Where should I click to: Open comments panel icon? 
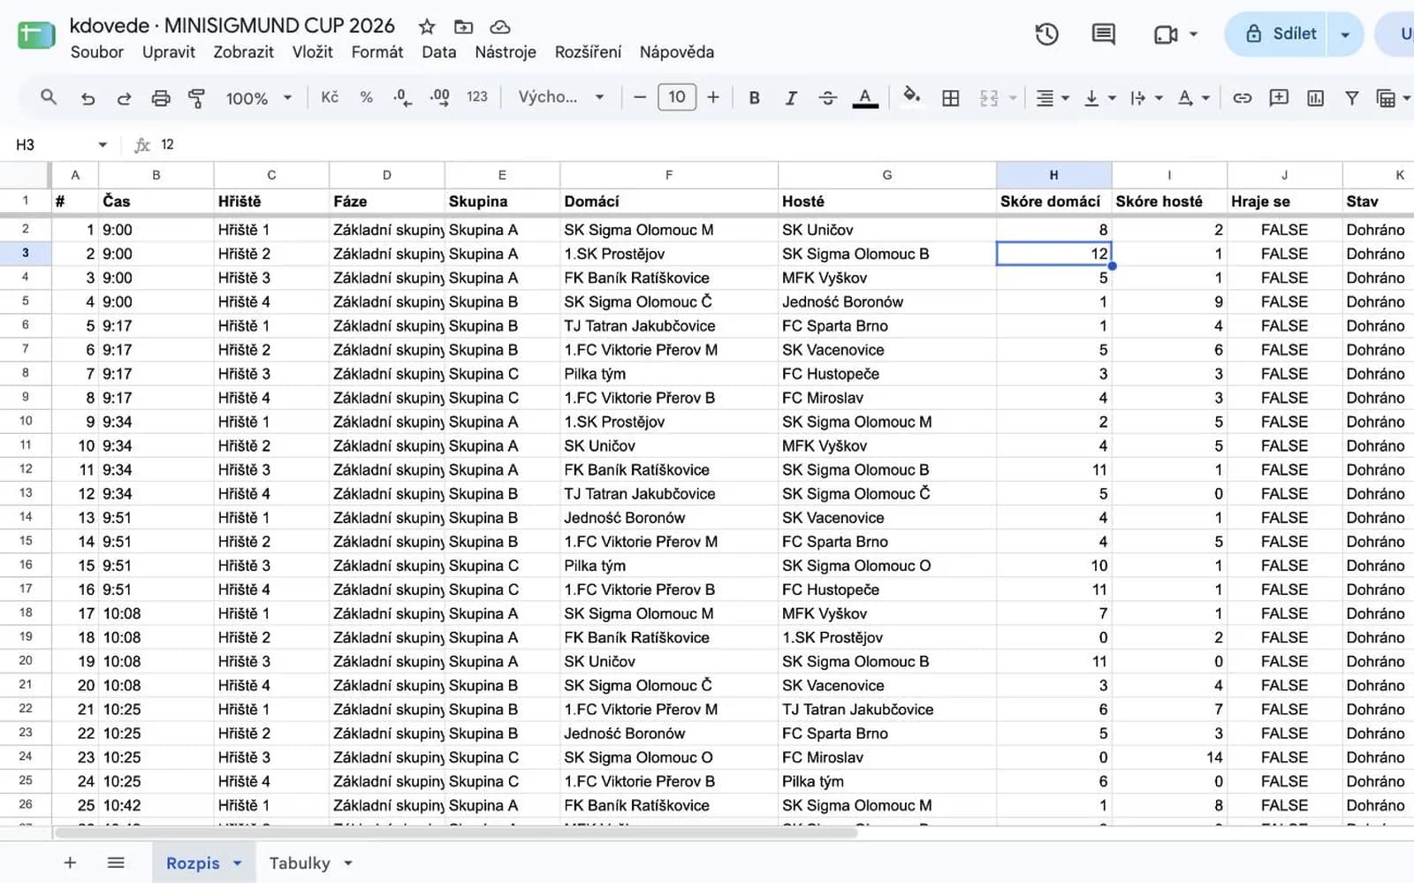click(x=1103, y=34)
